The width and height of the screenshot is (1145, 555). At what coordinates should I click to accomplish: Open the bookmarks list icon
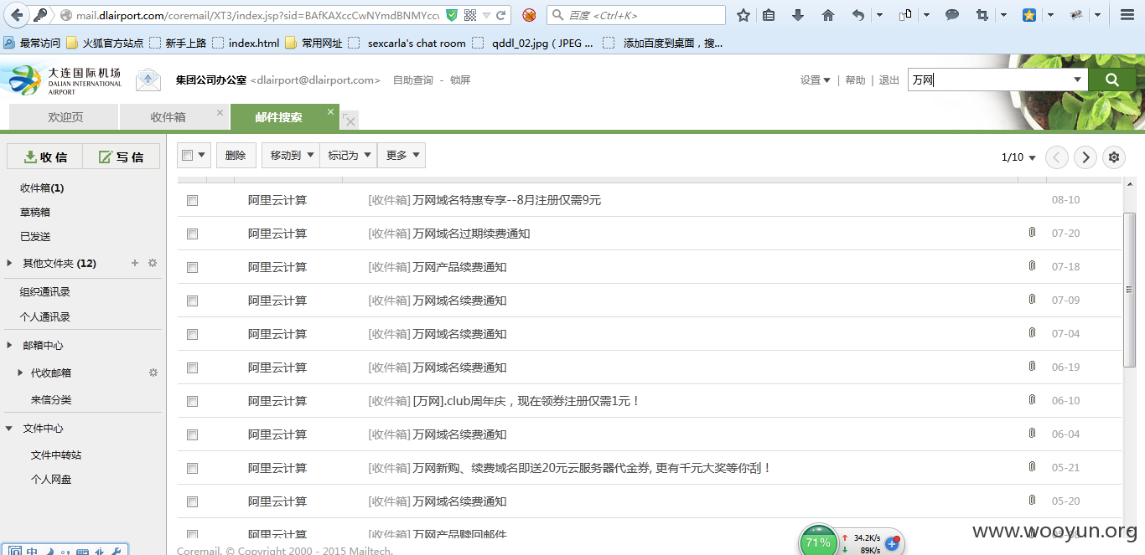pyautogui.click(x=769, y=15)
